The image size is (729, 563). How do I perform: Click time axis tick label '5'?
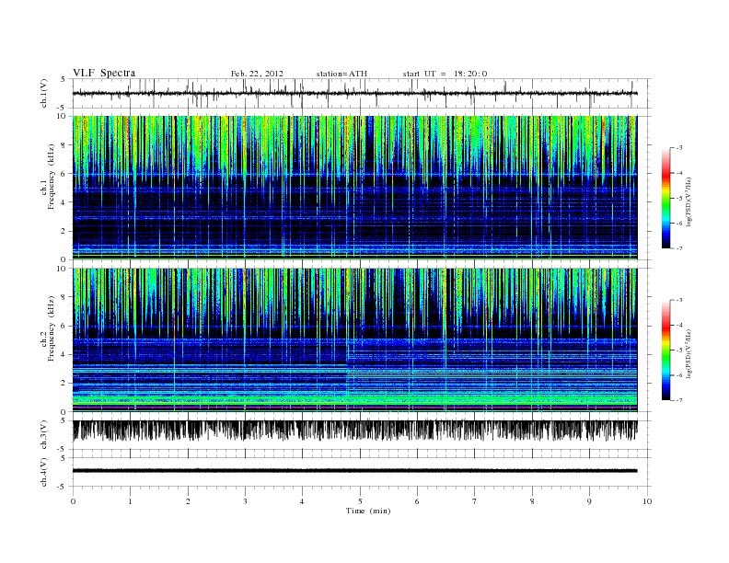[360, 501]
